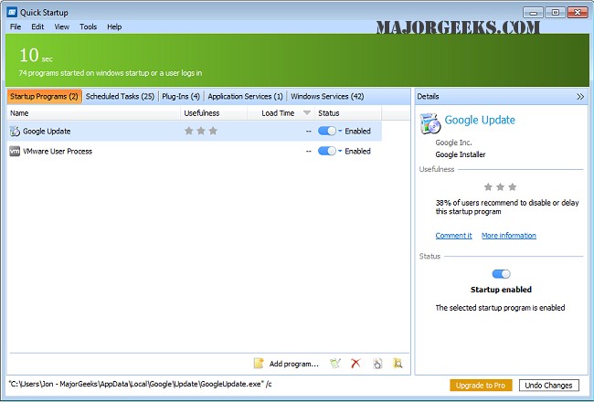Open the More information link
The height and width of the screenshot is (402, 594).
509,236
